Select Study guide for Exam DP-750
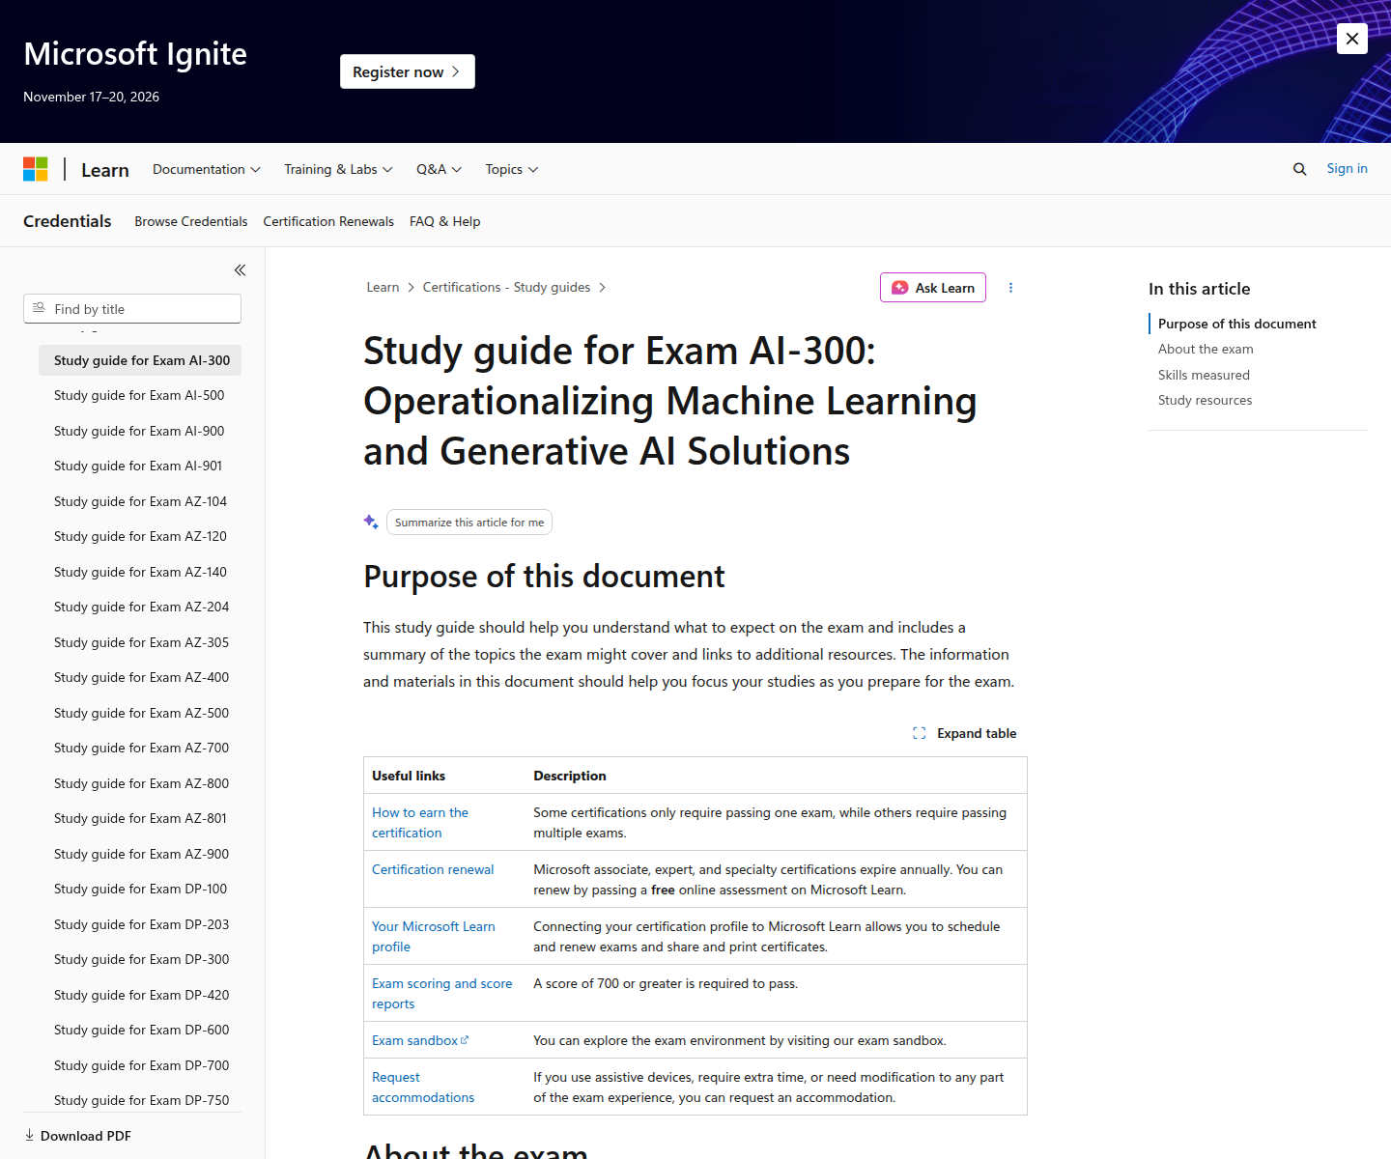This screenshot has width=1391, height=1159. 140,1100
